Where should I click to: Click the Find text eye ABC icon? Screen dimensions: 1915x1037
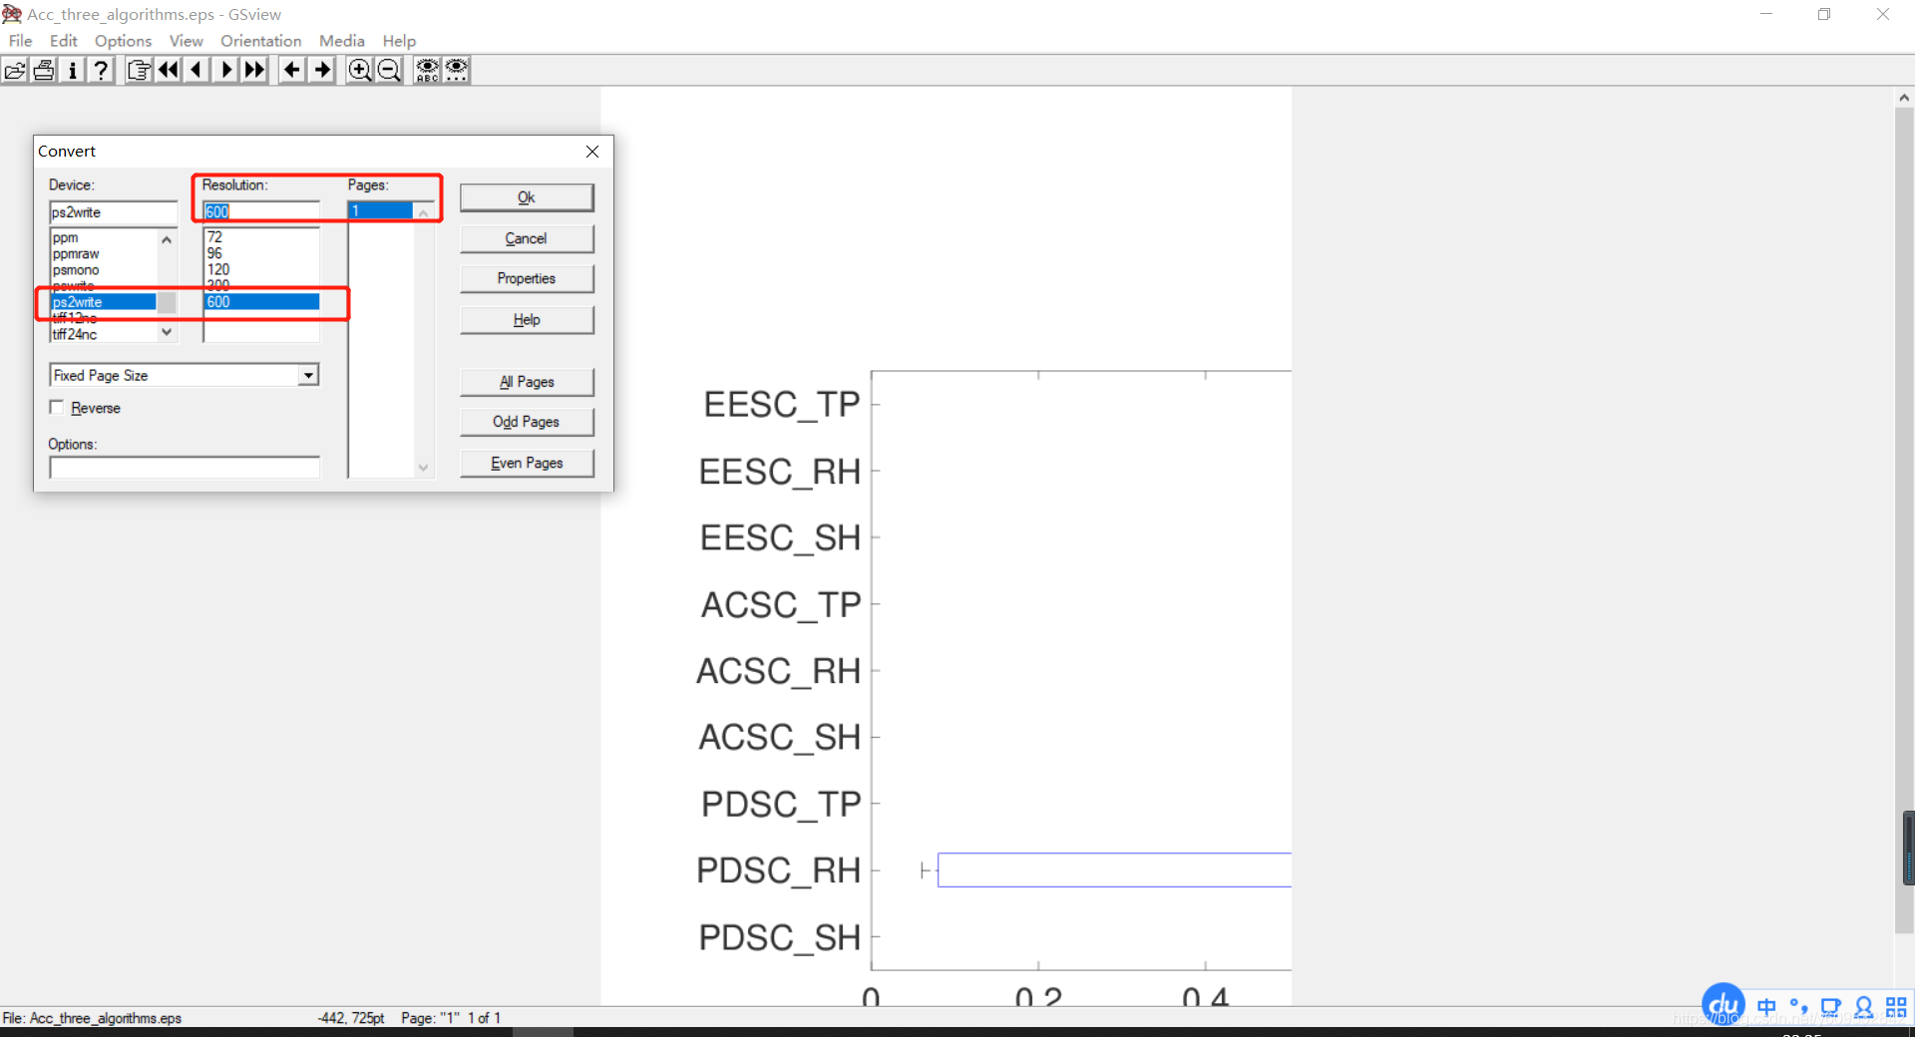[427, 70]
